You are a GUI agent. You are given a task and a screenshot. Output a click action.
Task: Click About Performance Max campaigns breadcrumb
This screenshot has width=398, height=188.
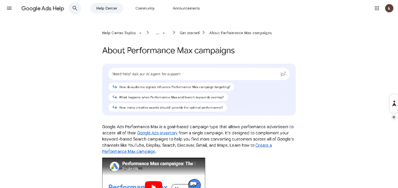(240, 33)
